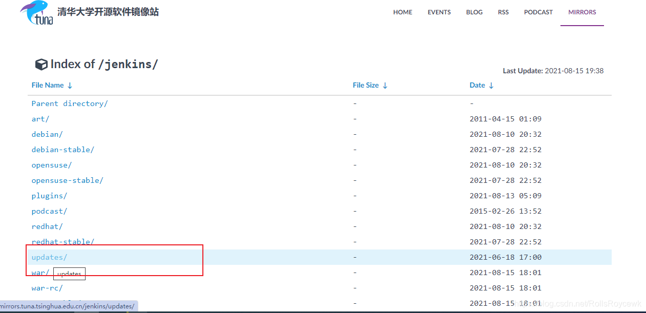Open the HOME nav item
Screen dimensions: 646x313
point(403,12)
